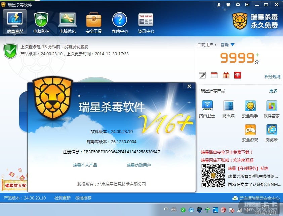Click 病毒库版本：26.1230.0004 text
The width and height of the screenshot is (283, 216).
(112, 142)
